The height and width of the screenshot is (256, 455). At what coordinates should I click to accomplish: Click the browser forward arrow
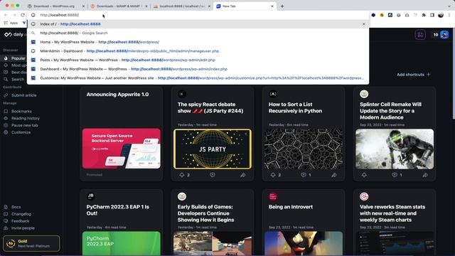point(14,15)
